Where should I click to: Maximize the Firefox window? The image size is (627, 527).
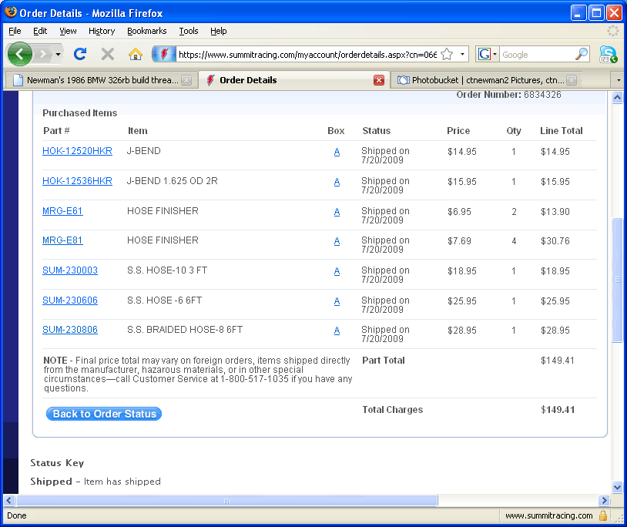click(596, 13)
